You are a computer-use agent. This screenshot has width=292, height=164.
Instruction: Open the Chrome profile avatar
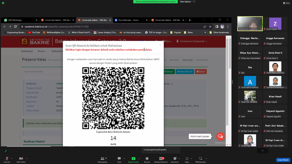[x=222, y=26]
